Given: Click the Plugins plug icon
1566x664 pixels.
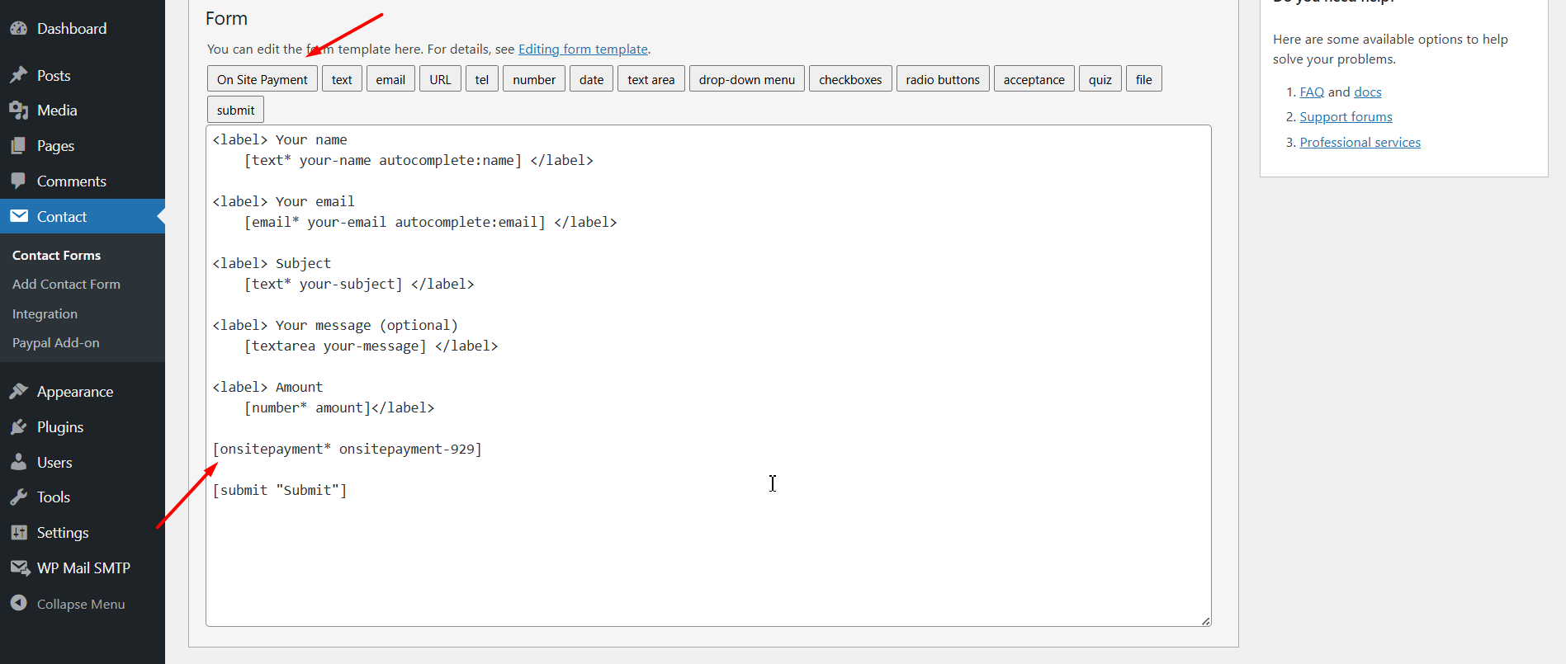Looking at the screenshot, I should (19, 426).
